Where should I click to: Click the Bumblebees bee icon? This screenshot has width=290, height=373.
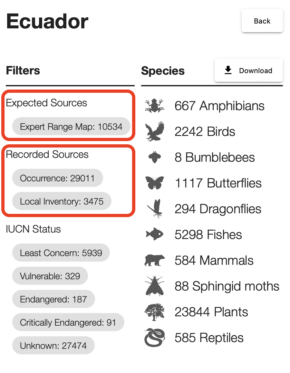coord(155,157)
